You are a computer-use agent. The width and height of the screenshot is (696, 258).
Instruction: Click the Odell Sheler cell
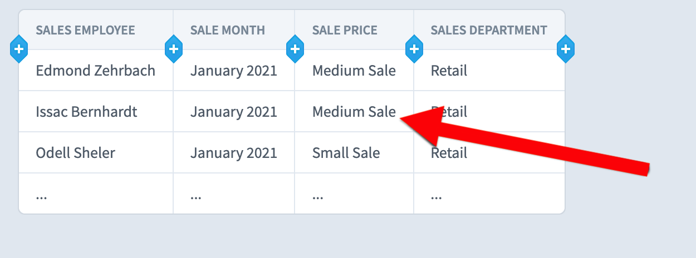[x=76, y=152]
